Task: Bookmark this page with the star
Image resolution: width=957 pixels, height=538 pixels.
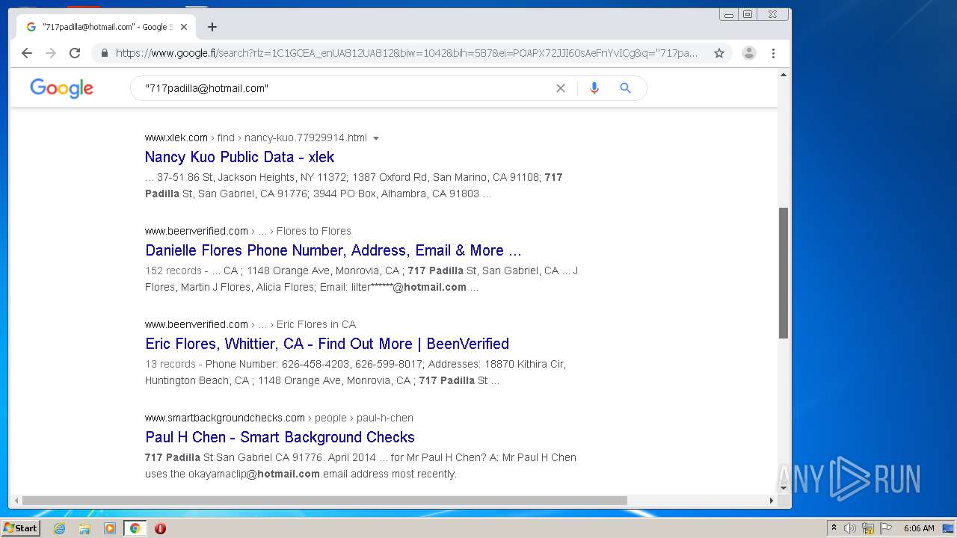Action: click(719, 53)
